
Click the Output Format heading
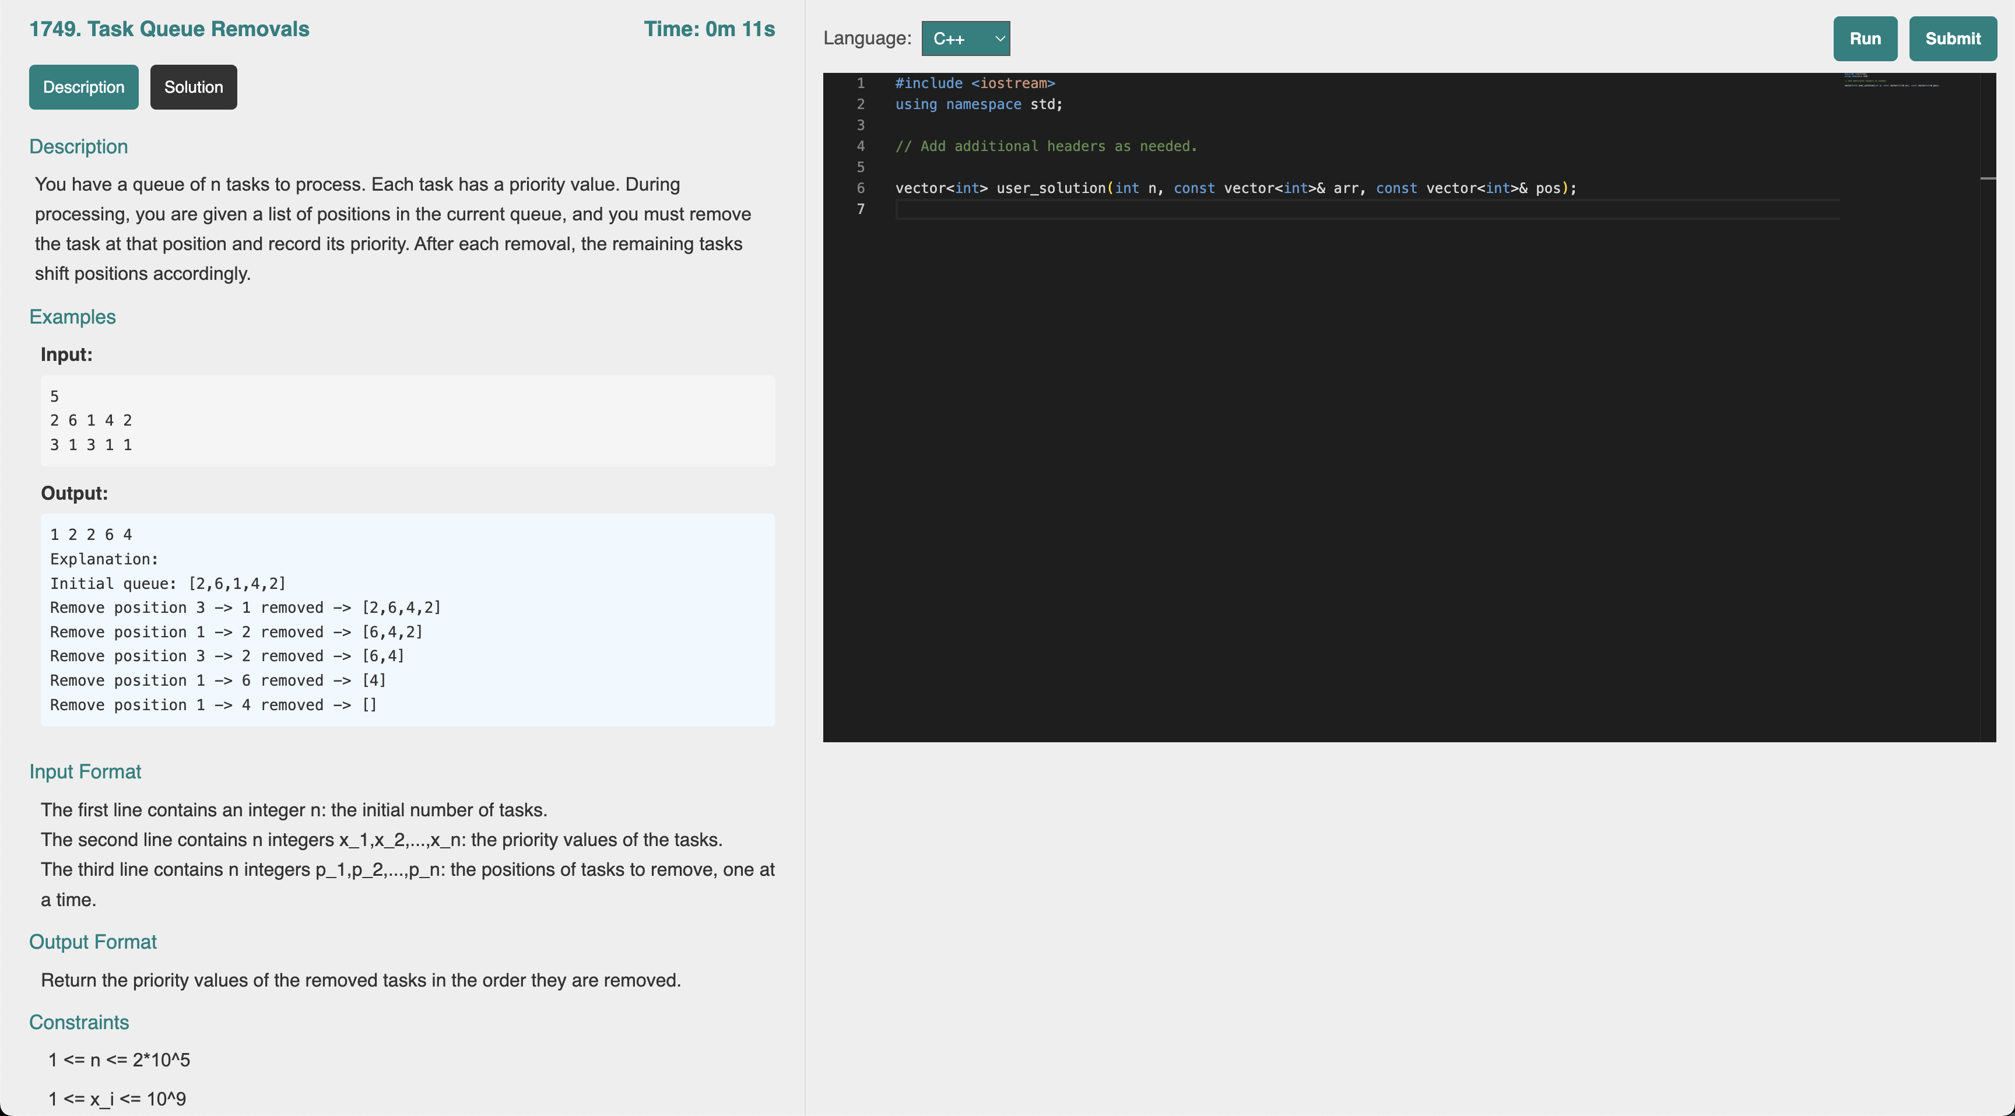[x=92, y=942]
